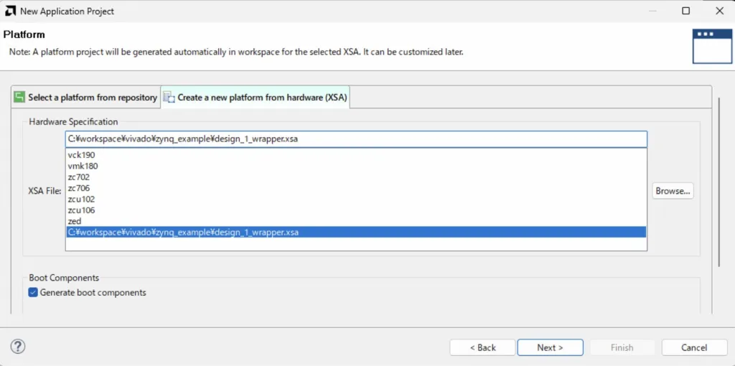Click the platform wizard banner icon
The width and height of the screenshot is (735, 366).
point(712,45)
